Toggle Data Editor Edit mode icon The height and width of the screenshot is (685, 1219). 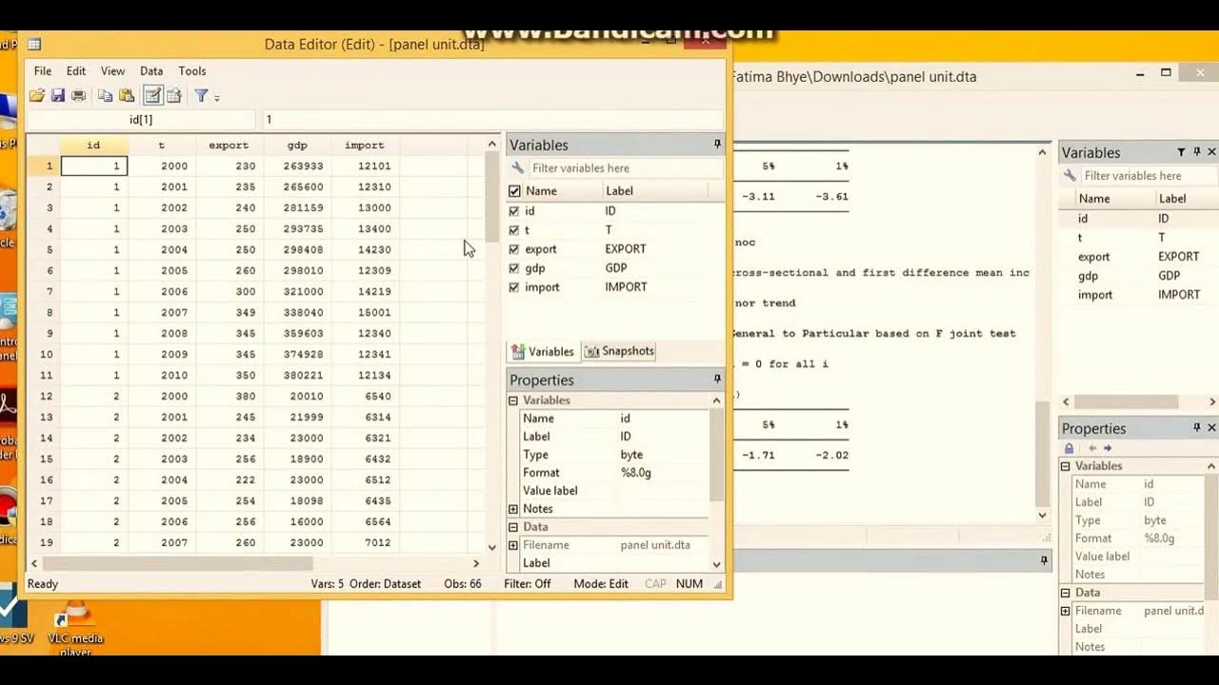[152, 95]
